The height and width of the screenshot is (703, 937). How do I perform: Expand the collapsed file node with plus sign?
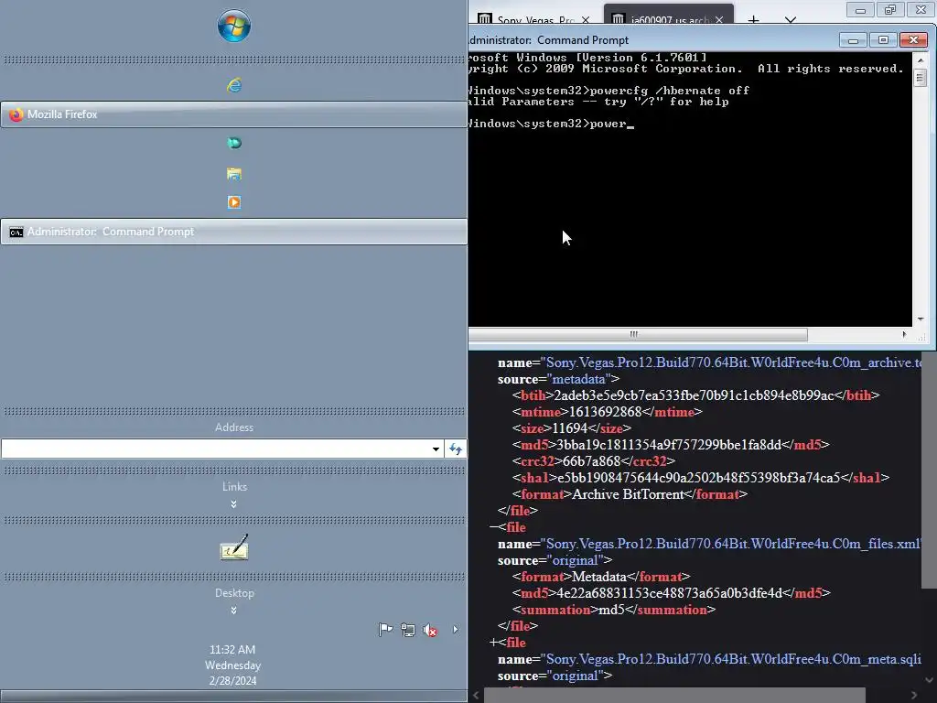tap(493, 643)
